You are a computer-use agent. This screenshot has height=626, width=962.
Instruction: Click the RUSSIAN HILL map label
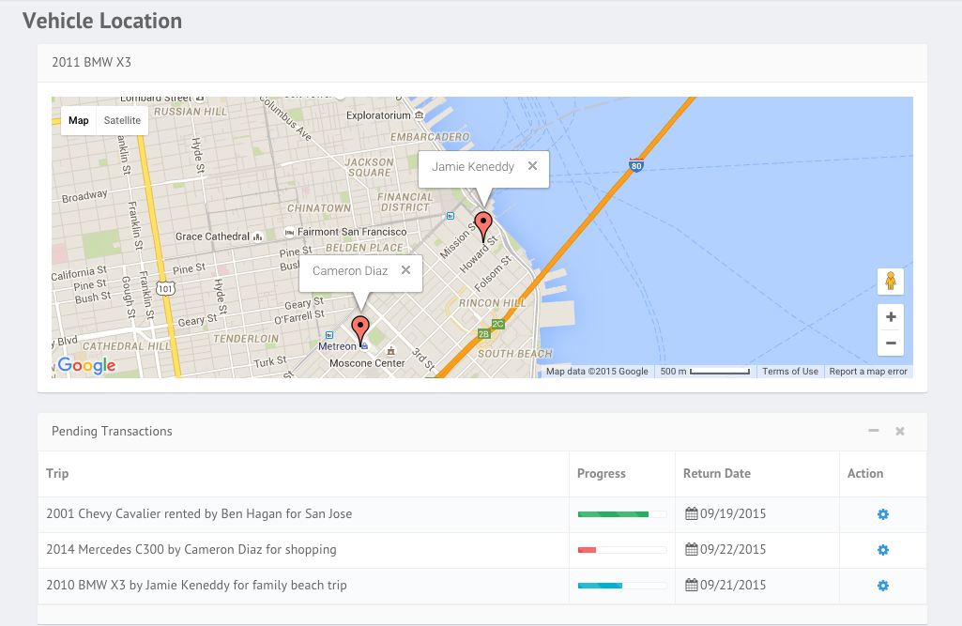[191, 112]
